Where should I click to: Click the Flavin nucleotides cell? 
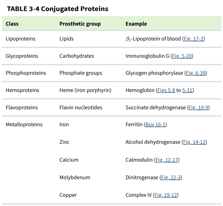(x=81, y=107)
